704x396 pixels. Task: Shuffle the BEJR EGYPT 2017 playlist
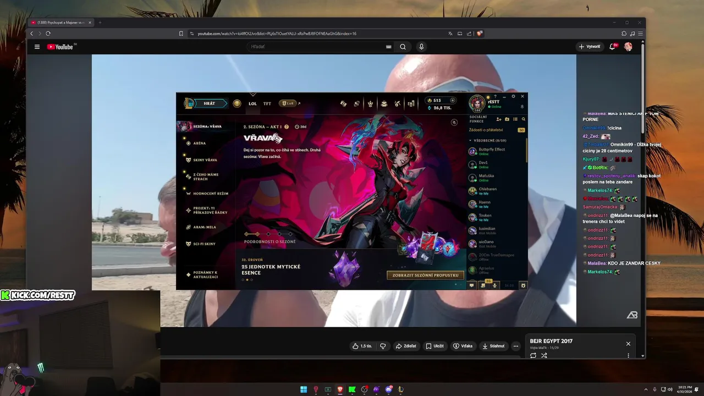[544, 355]
